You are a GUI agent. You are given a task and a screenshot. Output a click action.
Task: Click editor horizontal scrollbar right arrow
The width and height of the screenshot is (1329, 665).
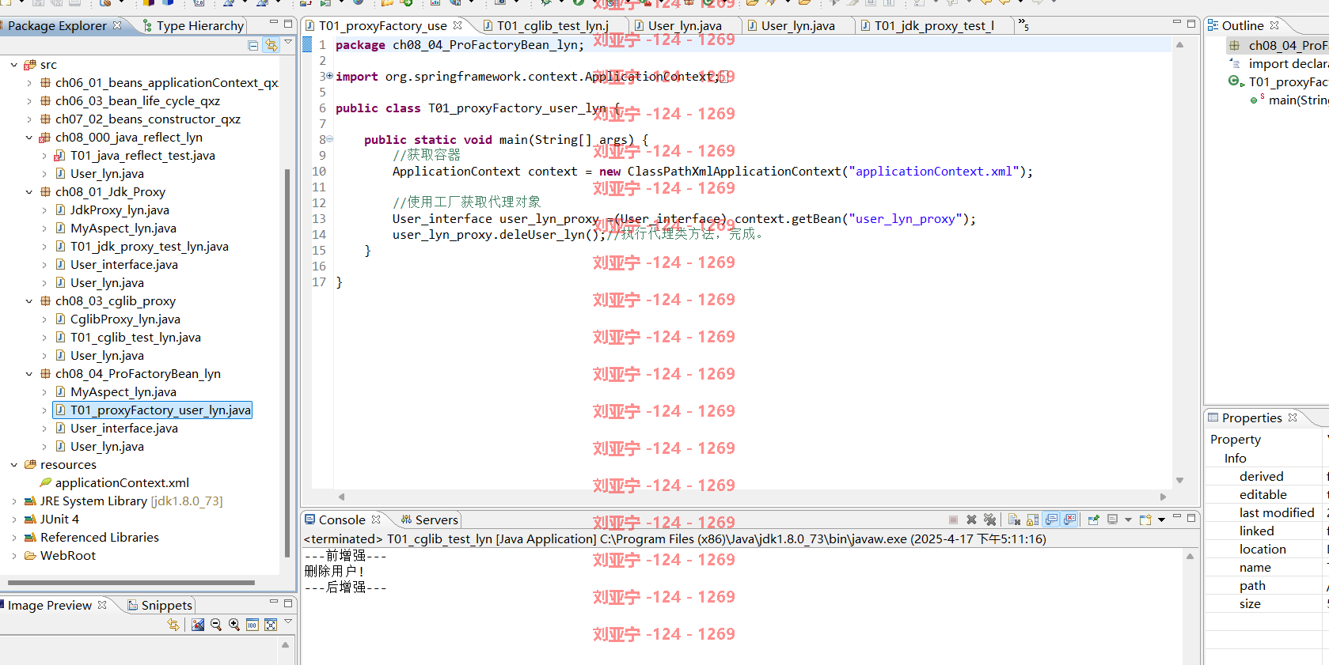[x=1163, y=497]
